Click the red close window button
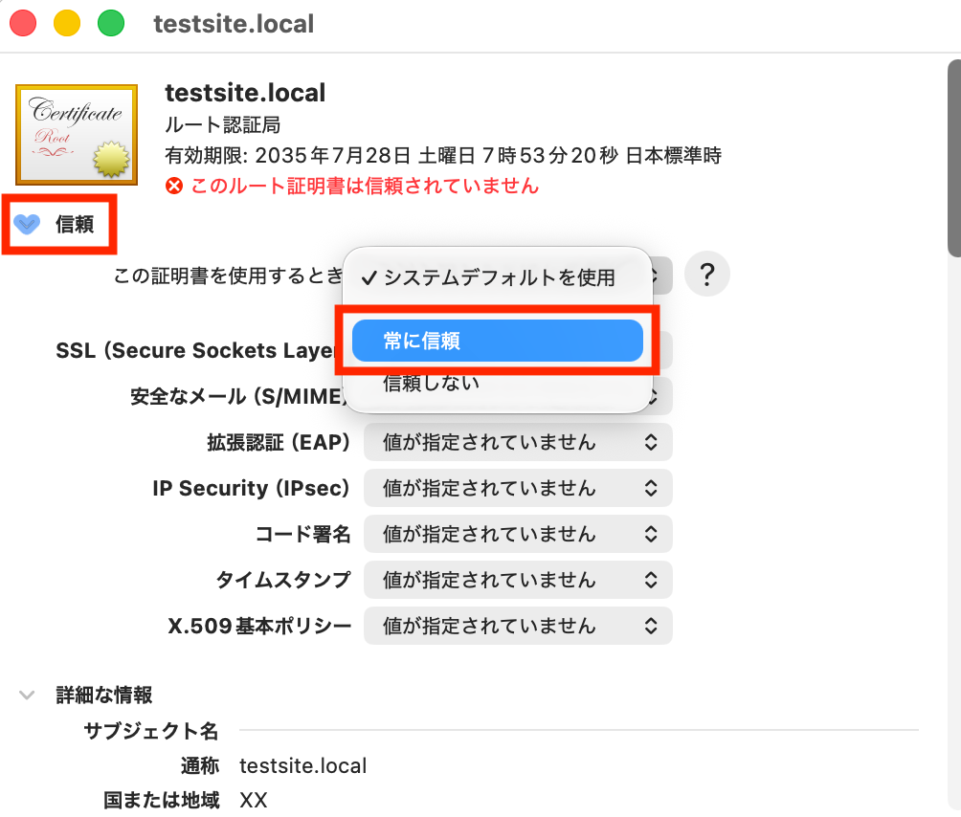 point(23,23)
